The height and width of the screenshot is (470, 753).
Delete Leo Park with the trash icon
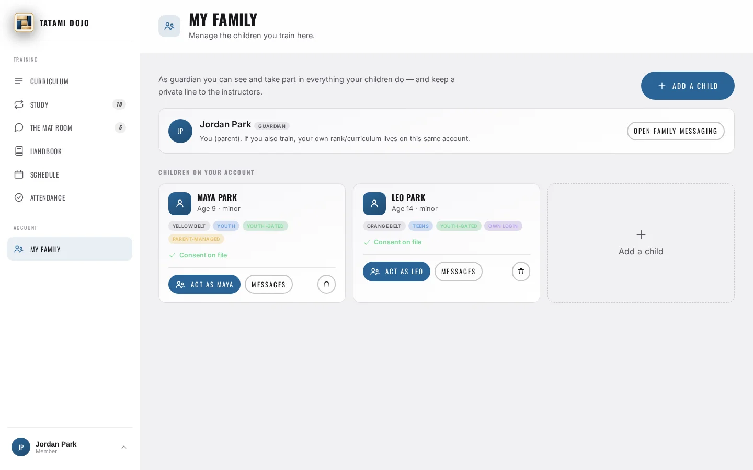[x=521, y=272]
